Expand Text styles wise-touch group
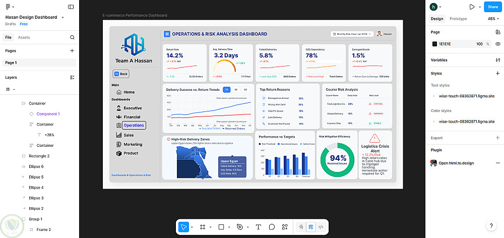This screenshot has height=238, width=504. click(x=433, y=96)
